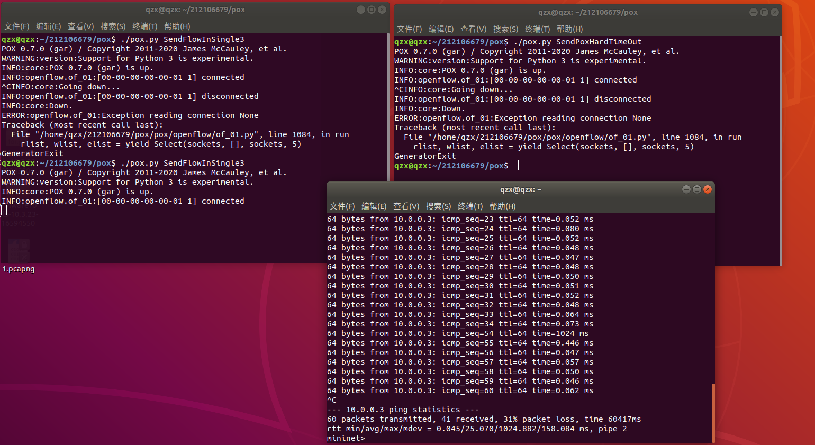Click the "rtt min/avg/max/mdev" result line
The height and width of the screenshot is (445, 815).
point(477,429)
